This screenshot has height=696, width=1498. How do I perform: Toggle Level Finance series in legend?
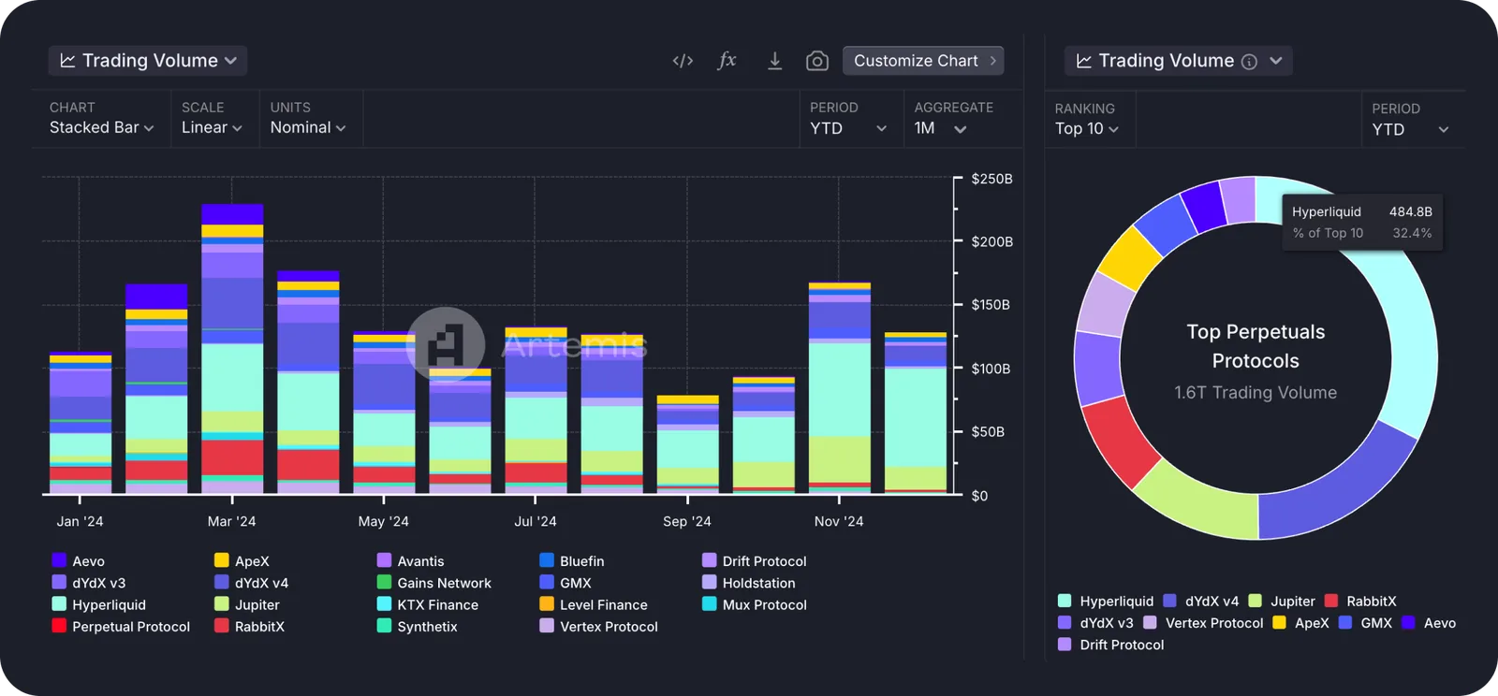click(x=594, y=605)
